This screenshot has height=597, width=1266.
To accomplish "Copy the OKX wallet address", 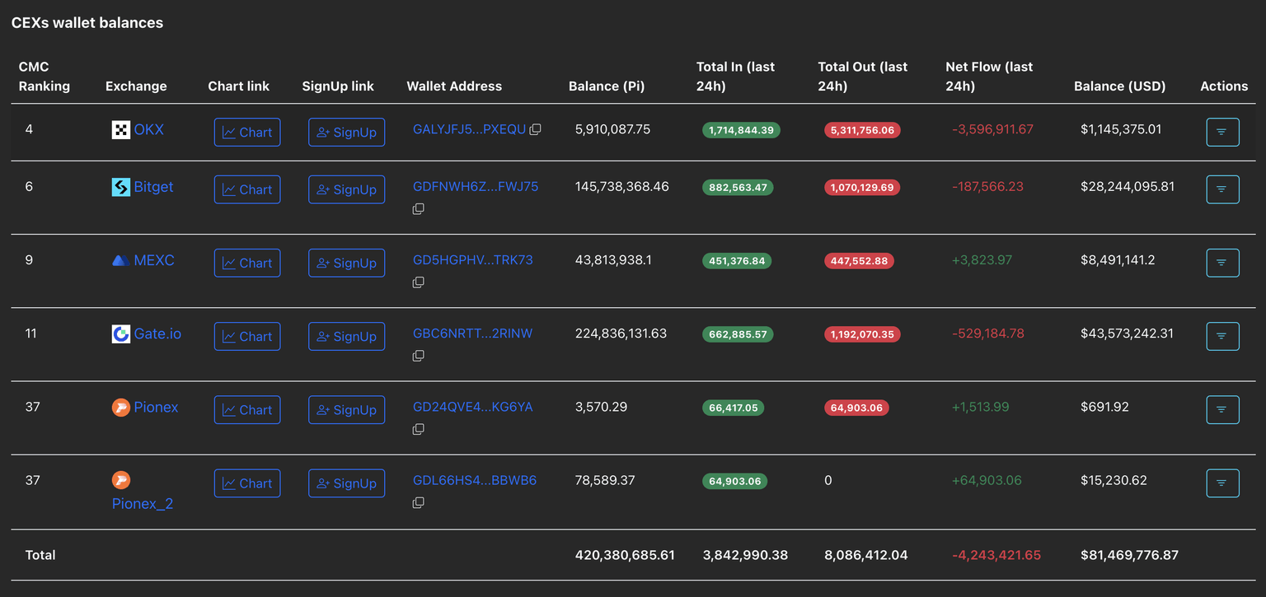I will [x=535, y=129].
